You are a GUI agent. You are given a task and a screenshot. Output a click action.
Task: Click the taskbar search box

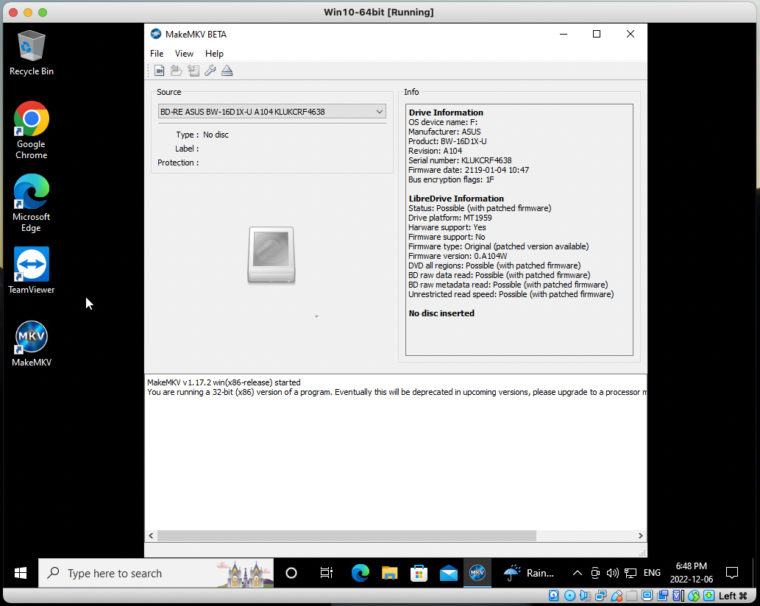(x=156, y=573)
